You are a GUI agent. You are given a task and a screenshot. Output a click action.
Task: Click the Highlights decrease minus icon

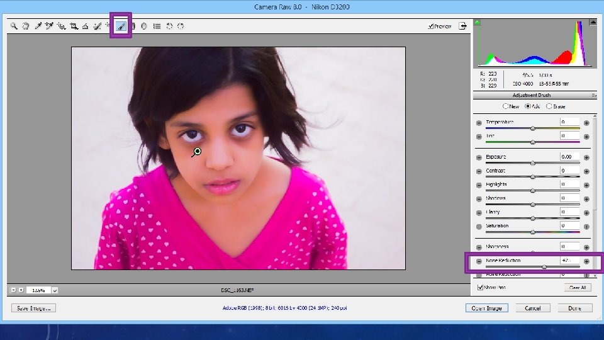[x=479, y=185]
